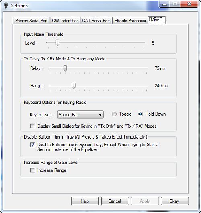
Task: Confirm settings with the Okay button
Action: tap(175, 201)
